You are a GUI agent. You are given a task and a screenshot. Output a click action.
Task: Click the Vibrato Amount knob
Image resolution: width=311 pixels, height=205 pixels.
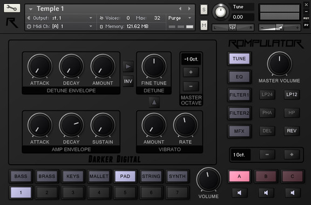click(x=154, y=125)
